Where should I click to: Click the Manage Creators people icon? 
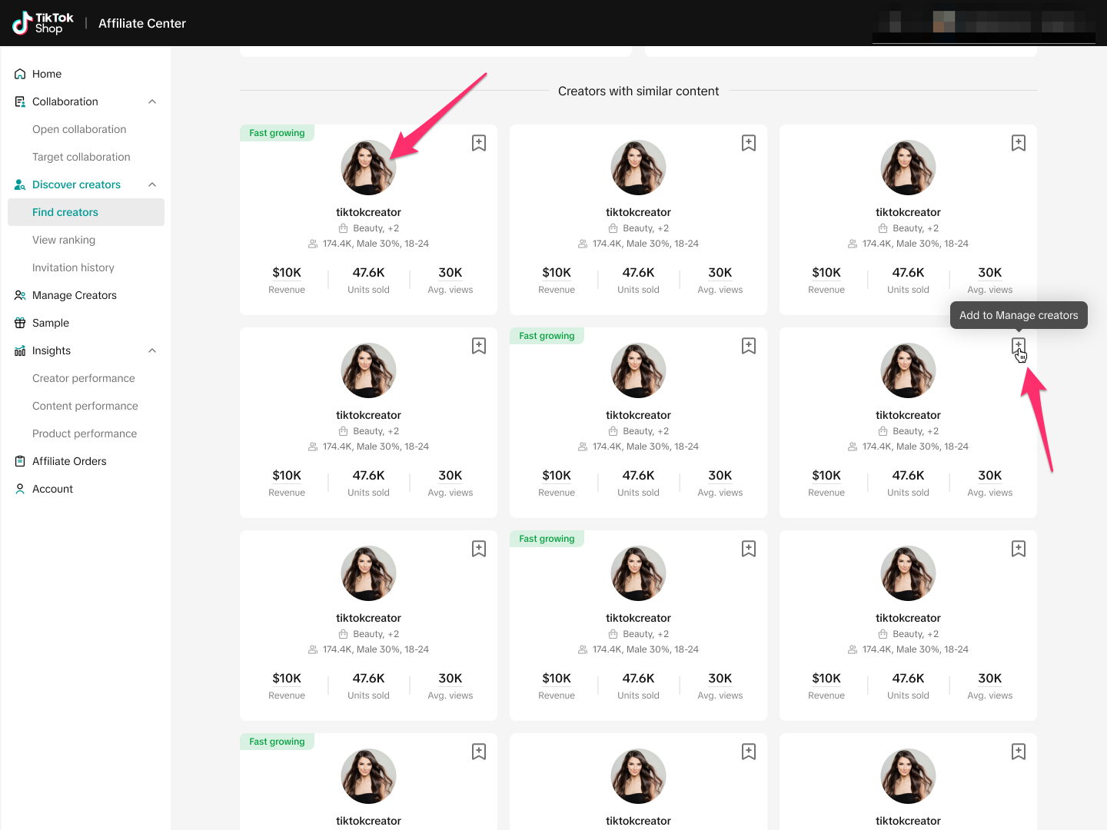[x=20, y=295]
